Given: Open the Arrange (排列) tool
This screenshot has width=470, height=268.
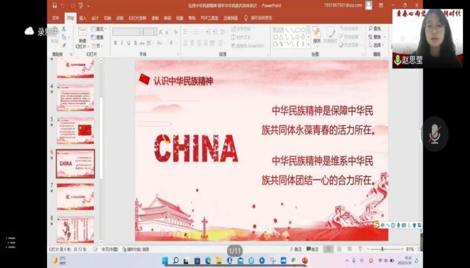Looking at the screenshot, I should [x=317, y=35].
